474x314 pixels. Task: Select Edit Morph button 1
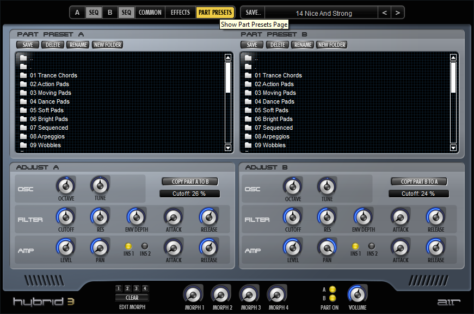119,288
